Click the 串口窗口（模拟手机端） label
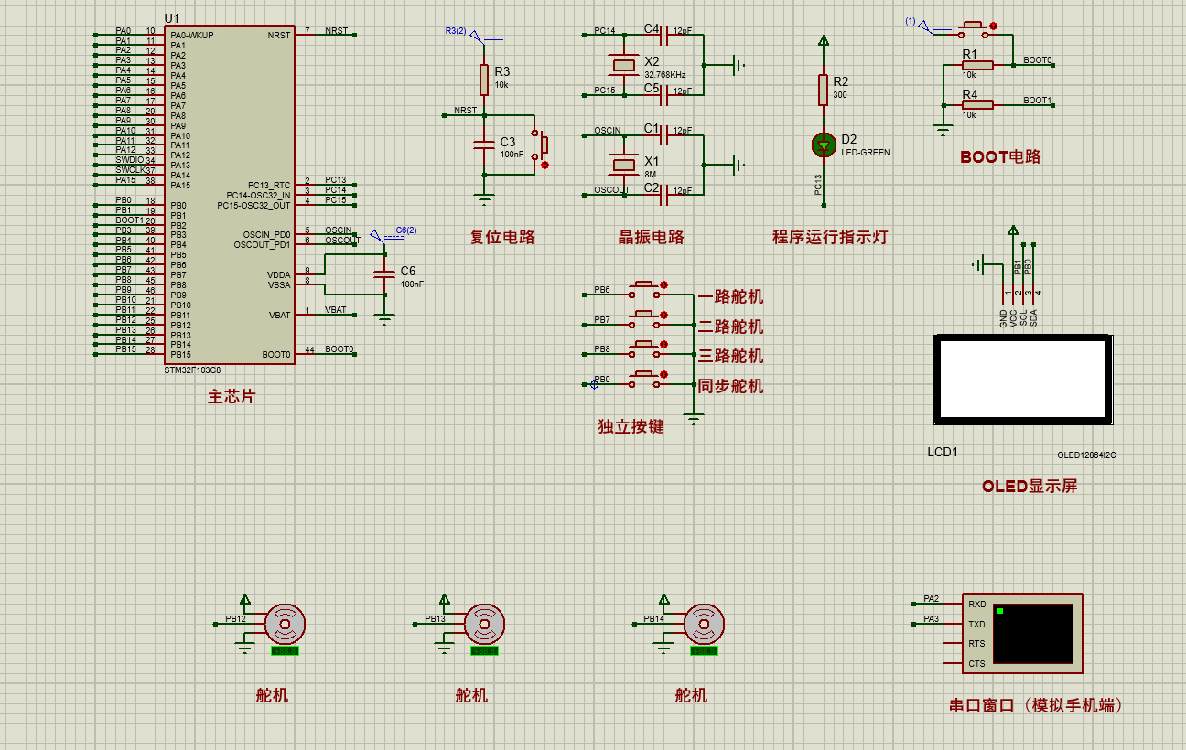This screenshot has width=1186, height=750. click(x=1037, y=705)
